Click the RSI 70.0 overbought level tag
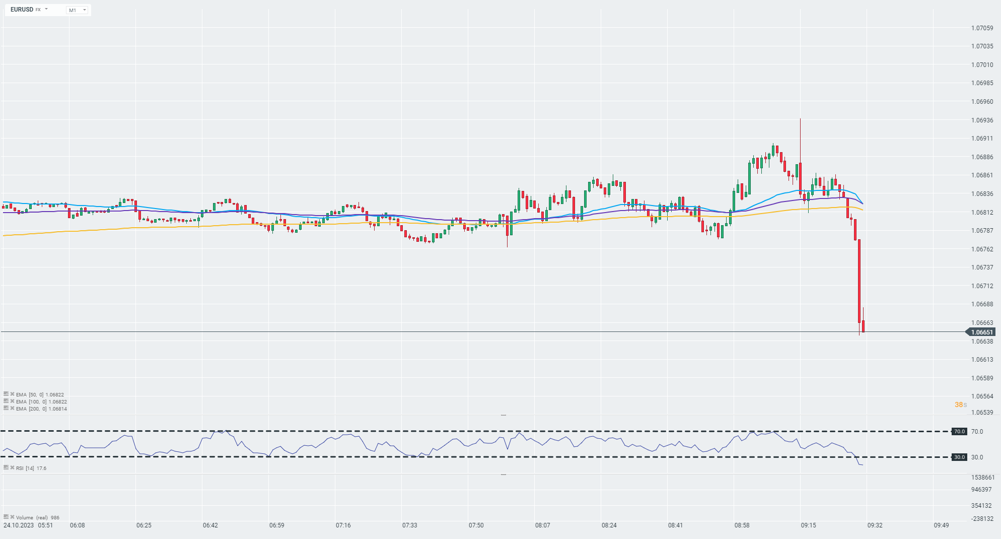This screenshot has width=1001, height=539. pos(959,431)
